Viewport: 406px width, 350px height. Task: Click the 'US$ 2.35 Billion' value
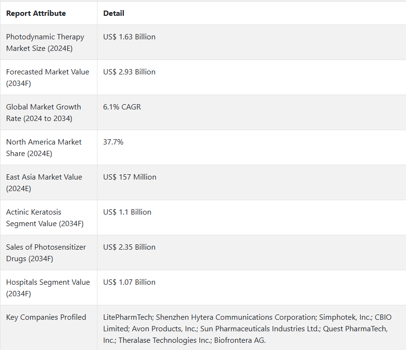[129, 247]
